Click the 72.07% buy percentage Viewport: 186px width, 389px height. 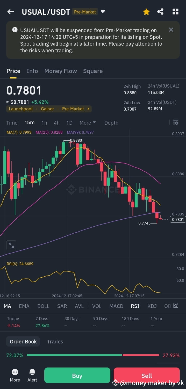point(15,355)
